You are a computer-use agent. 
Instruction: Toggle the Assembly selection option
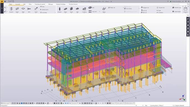point(44,12)
